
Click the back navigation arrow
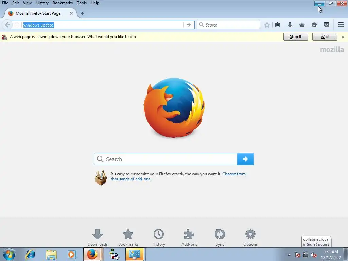7,25
